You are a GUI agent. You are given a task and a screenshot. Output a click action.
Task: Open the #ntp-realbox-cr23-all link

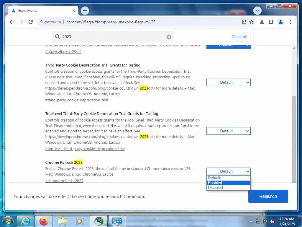63,51
